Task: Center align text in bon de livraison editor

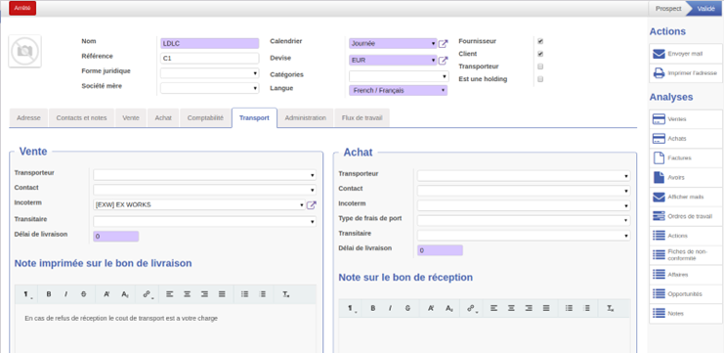Action: (x=187, y=294)
